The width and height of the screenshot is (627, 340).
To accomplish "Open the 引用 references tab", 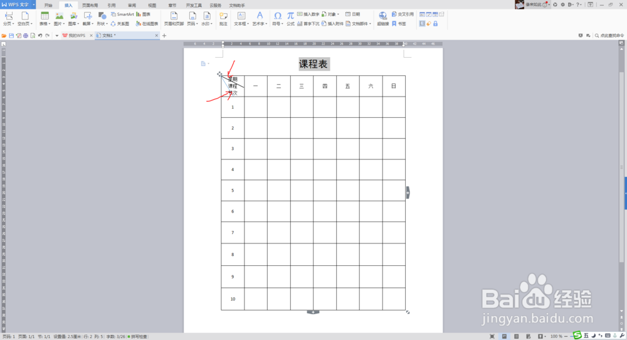I will tap(112, 5).
